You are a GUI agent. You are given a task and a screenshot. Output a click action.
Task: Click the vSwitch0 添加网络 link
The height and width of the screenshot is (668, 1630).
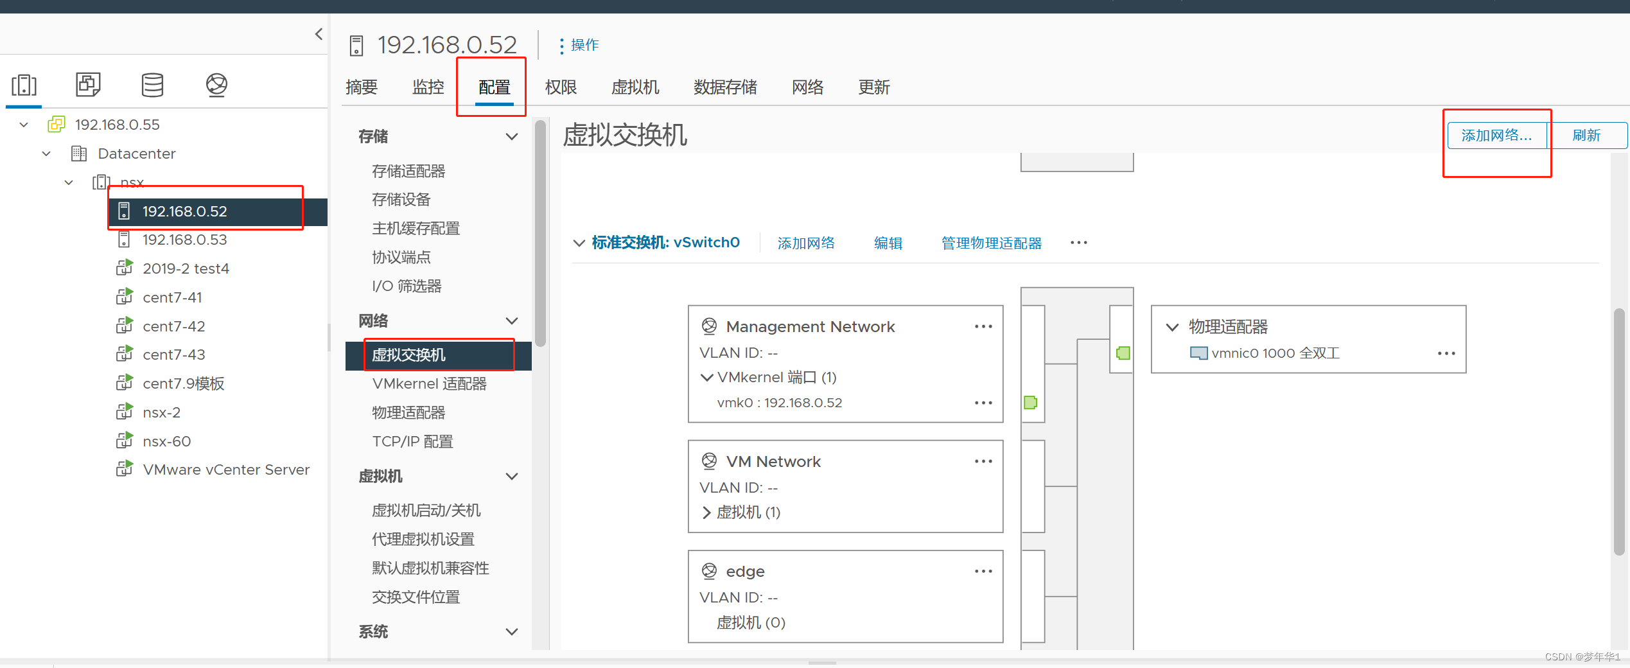tap(806, 243)
